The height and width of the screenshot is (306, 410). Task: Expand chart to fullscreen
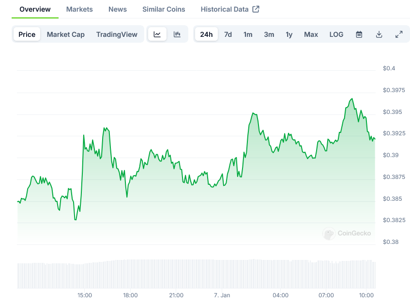pos(399,34)
